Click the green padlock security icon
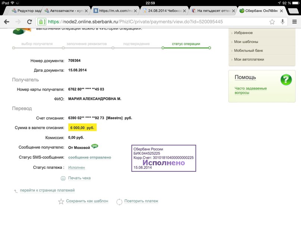301x226 pixels. [x=41, y=22]
